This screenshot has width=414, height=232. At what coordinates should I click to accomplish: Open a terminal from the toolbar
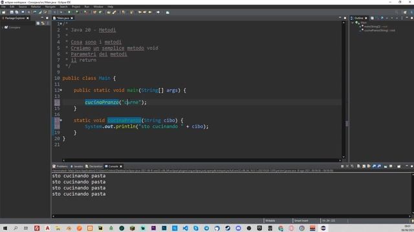(x=23, y=12)
